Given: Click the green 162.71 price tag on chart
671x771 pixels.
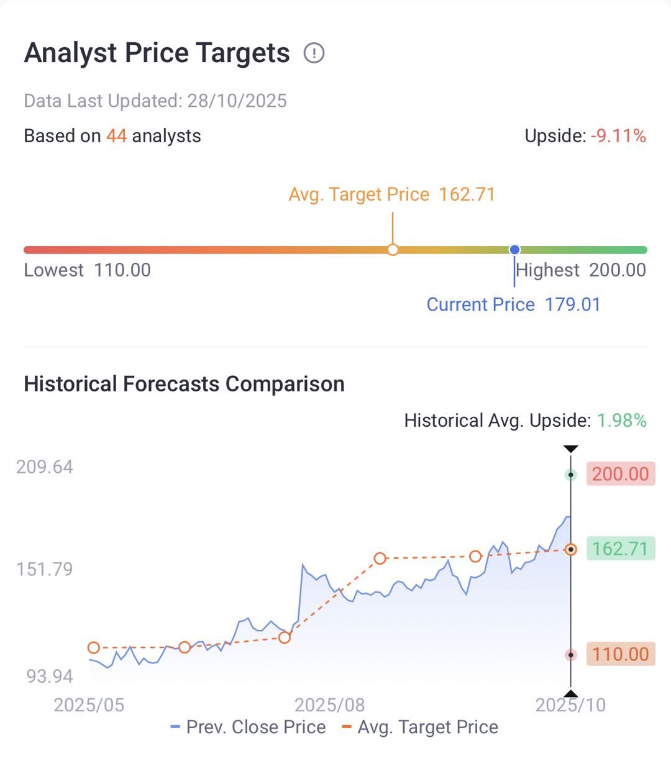Looking at the screenshot, I should click(x=620, y=549).
